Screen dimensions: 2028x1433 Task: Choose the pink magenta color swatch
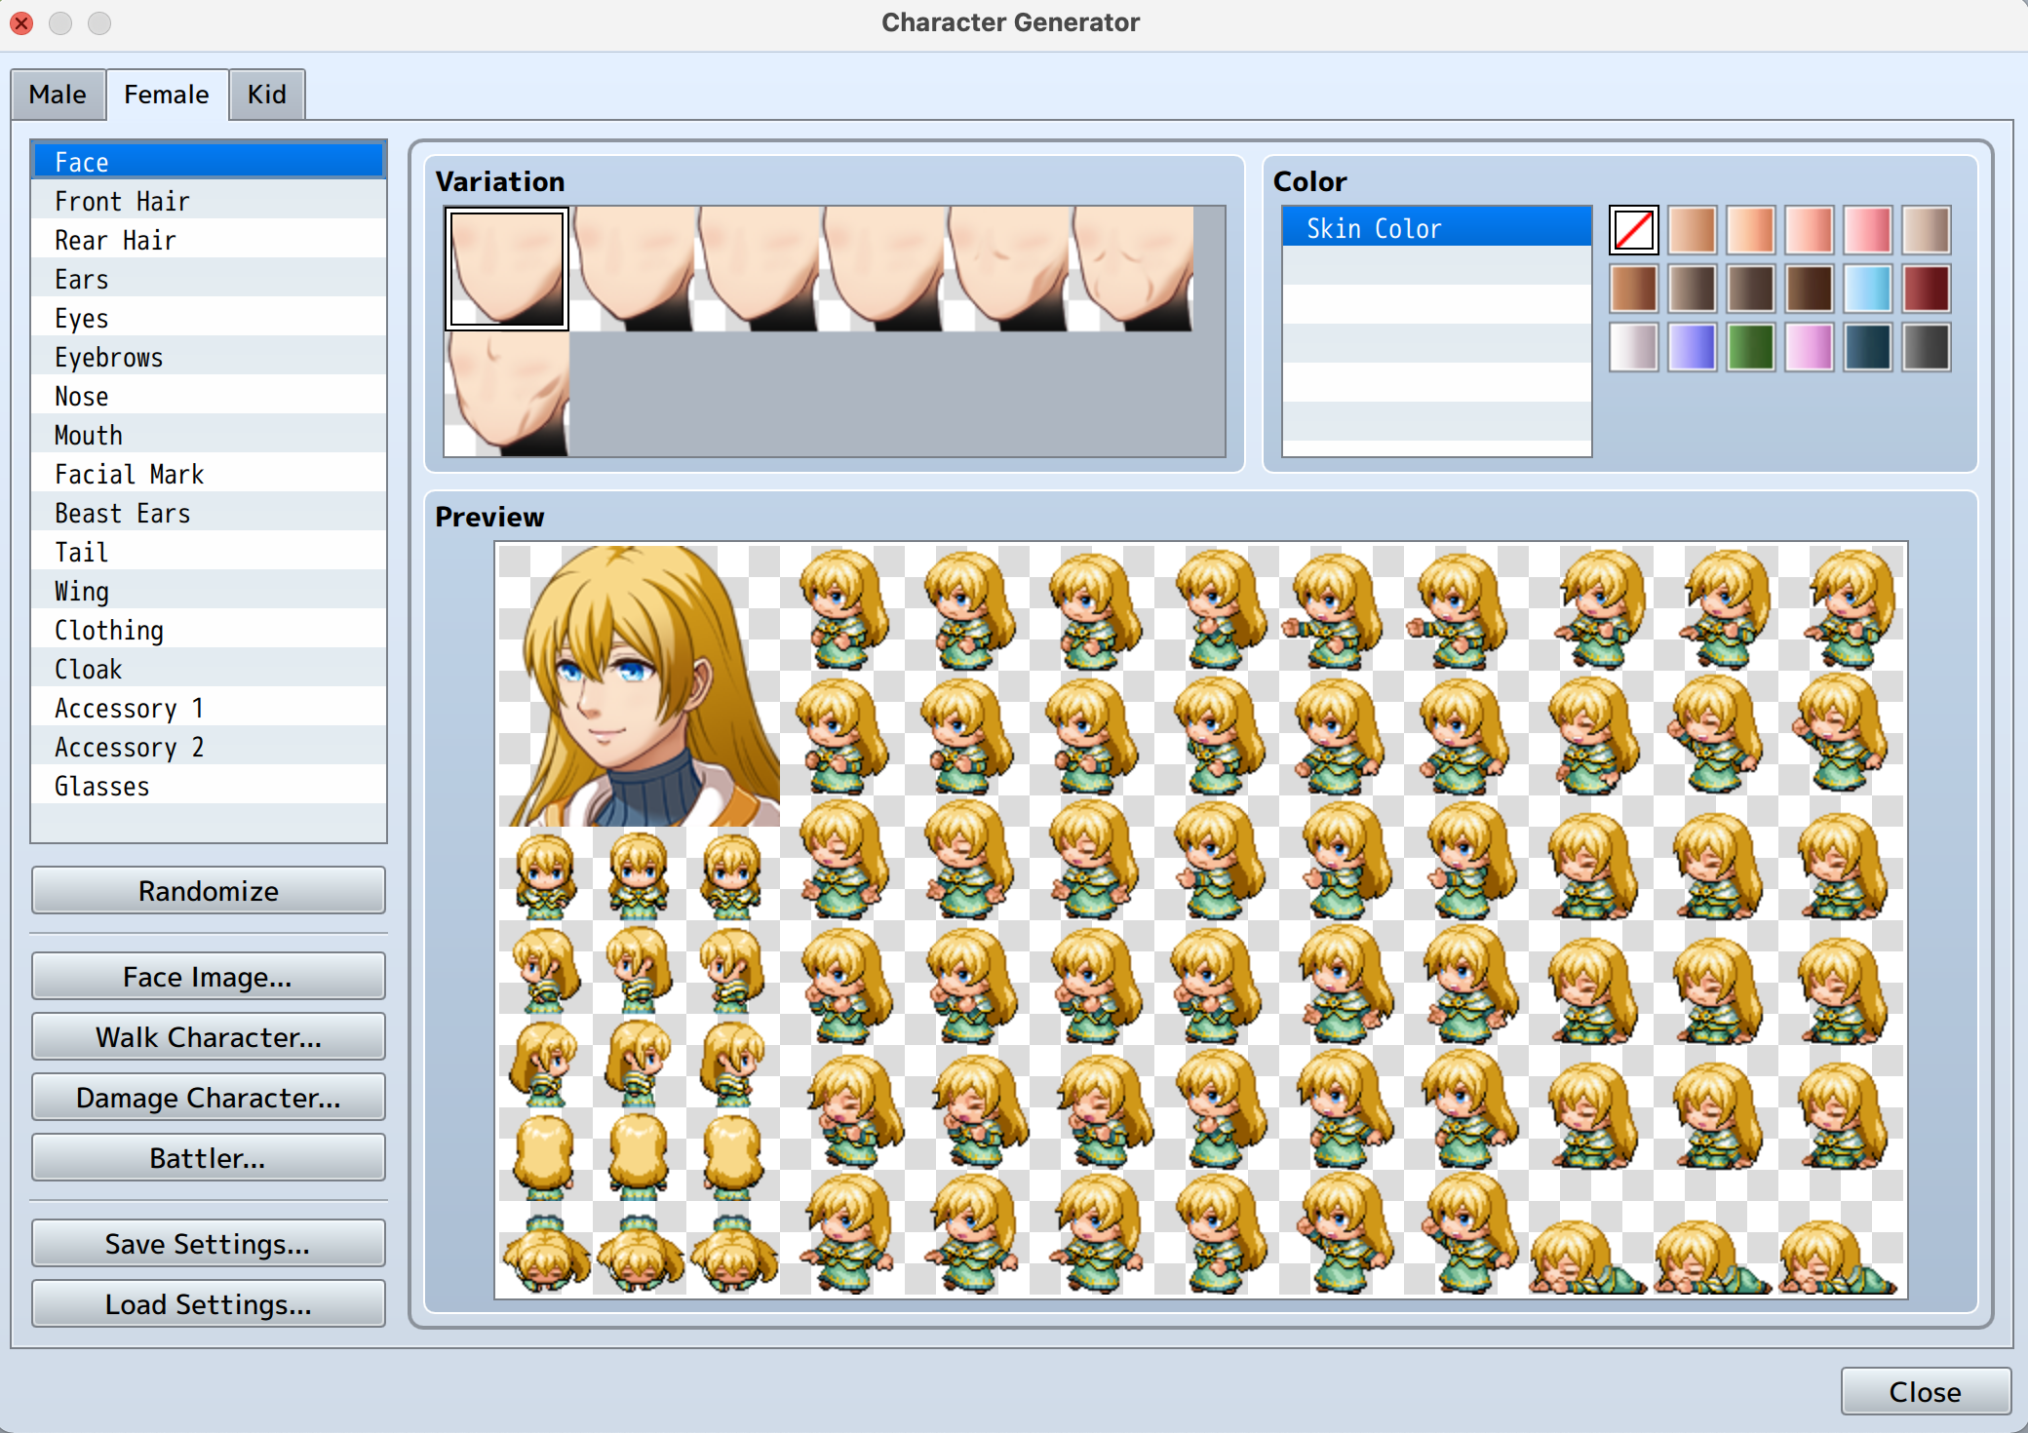pos(1809,348)
